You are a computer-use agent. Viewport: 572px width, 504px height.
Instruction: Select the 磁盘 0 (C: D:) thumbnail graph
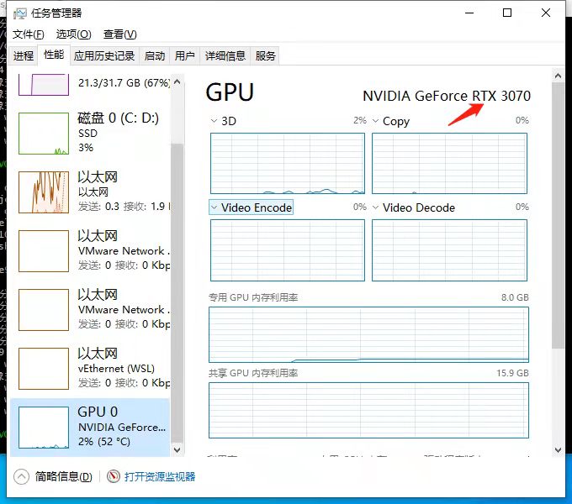(x=44, y=134)
